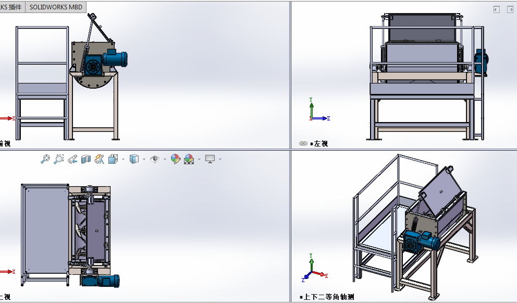Click the Previous View icon
517x303 pixels.
point(73,159)
